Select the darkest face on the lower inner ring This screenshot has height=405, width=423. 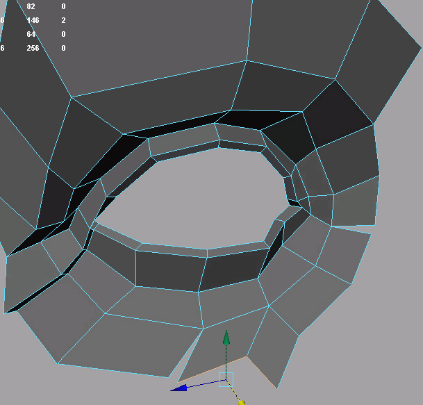233,271
